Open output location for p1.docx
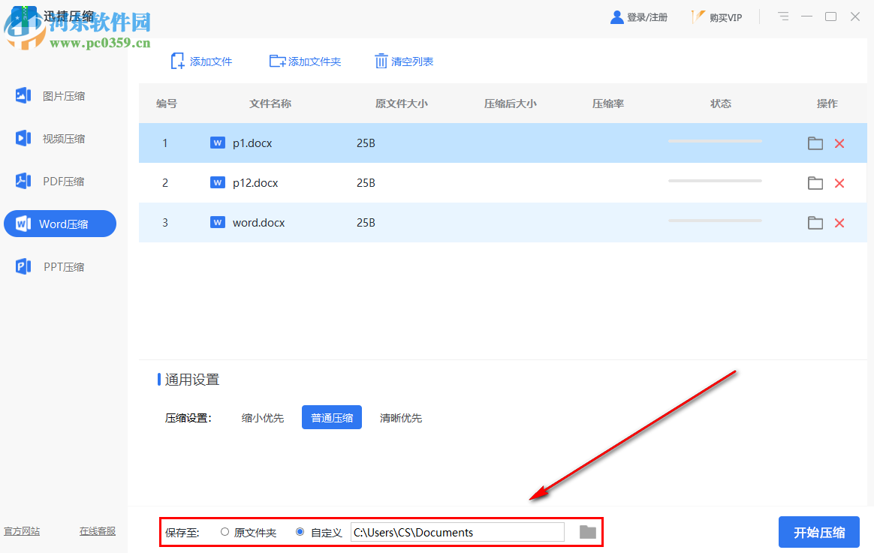Viewport: 874px width, 553px height. 815,143
